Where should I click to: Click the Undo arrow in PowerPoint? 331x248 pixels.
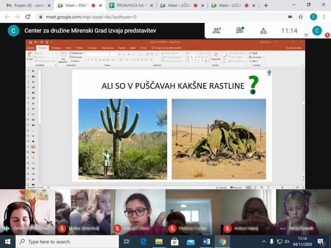[35, 42]
